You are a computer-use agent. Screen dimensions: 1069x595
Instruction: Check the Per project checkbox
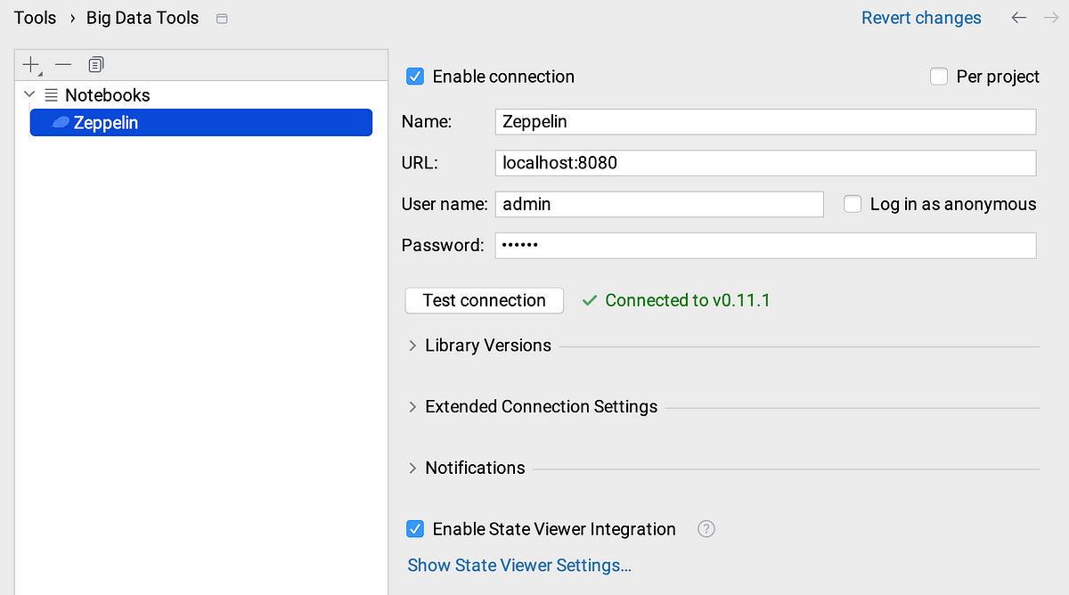point(939,77)
